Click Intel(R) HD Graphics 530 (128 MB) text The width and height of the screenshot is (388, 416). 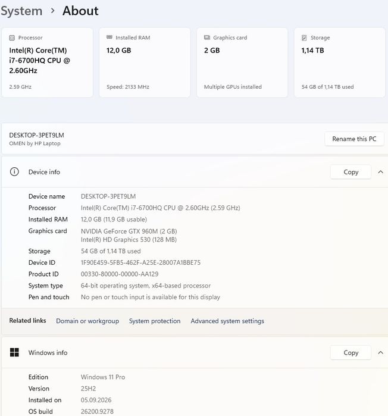click(129, 240)
